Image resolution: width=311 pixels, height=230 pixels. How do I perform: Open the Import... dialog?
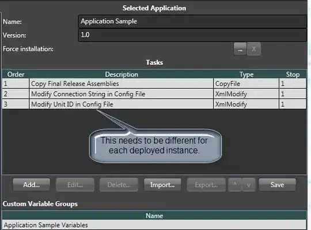(x=162, y=185)
